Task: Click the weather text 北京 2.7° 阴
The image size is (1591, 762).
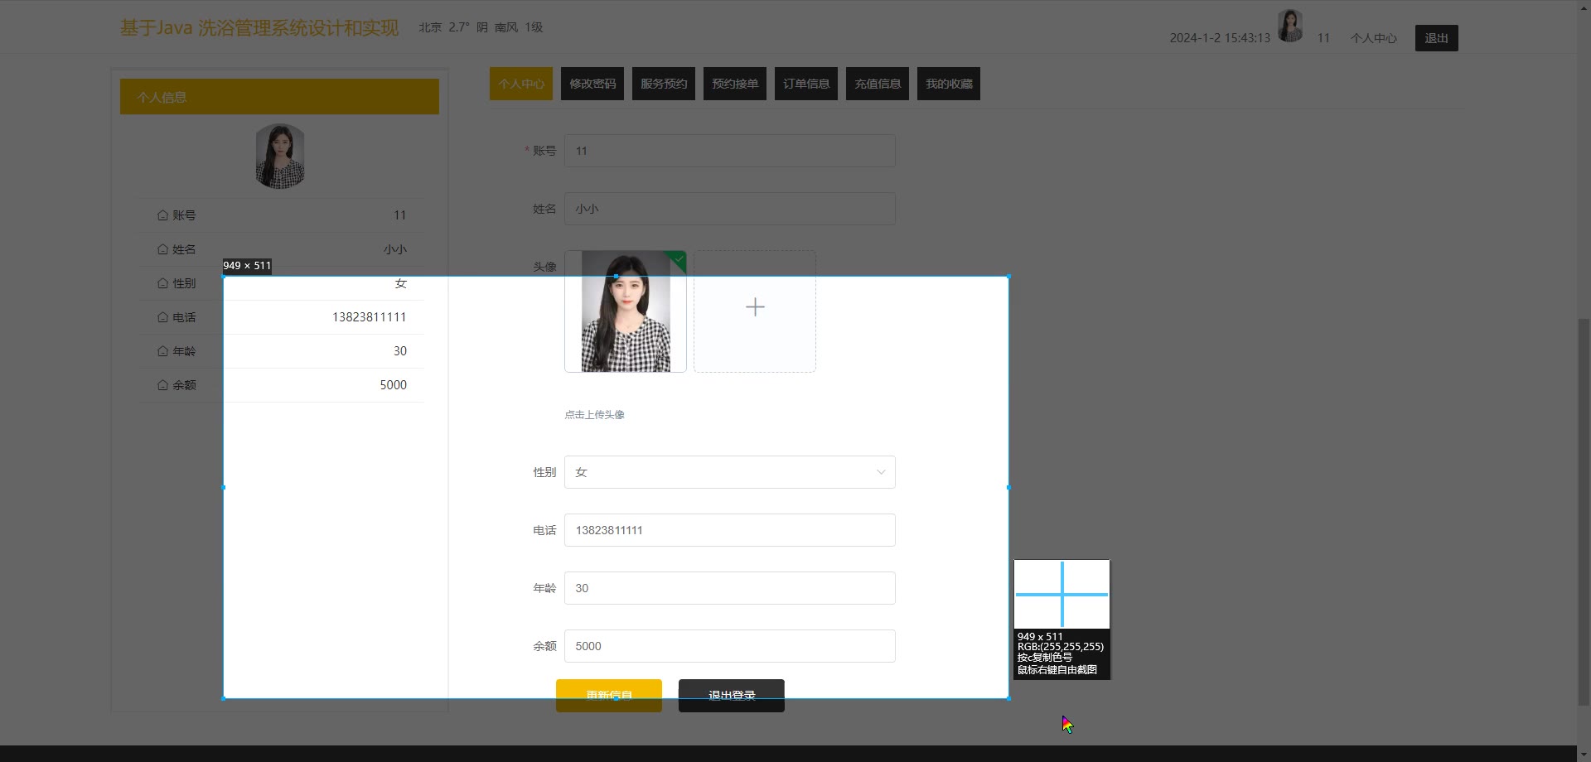Action: pyautogui.click(x=453, y=27)
